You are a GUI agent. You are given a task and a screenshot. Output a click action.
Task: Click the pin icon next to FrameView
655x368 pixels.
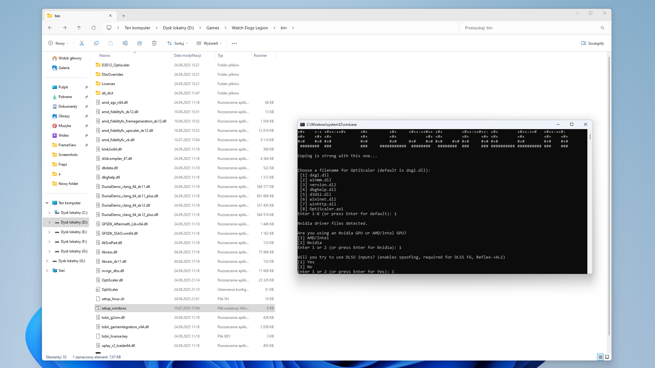click(x=86, y=145)
